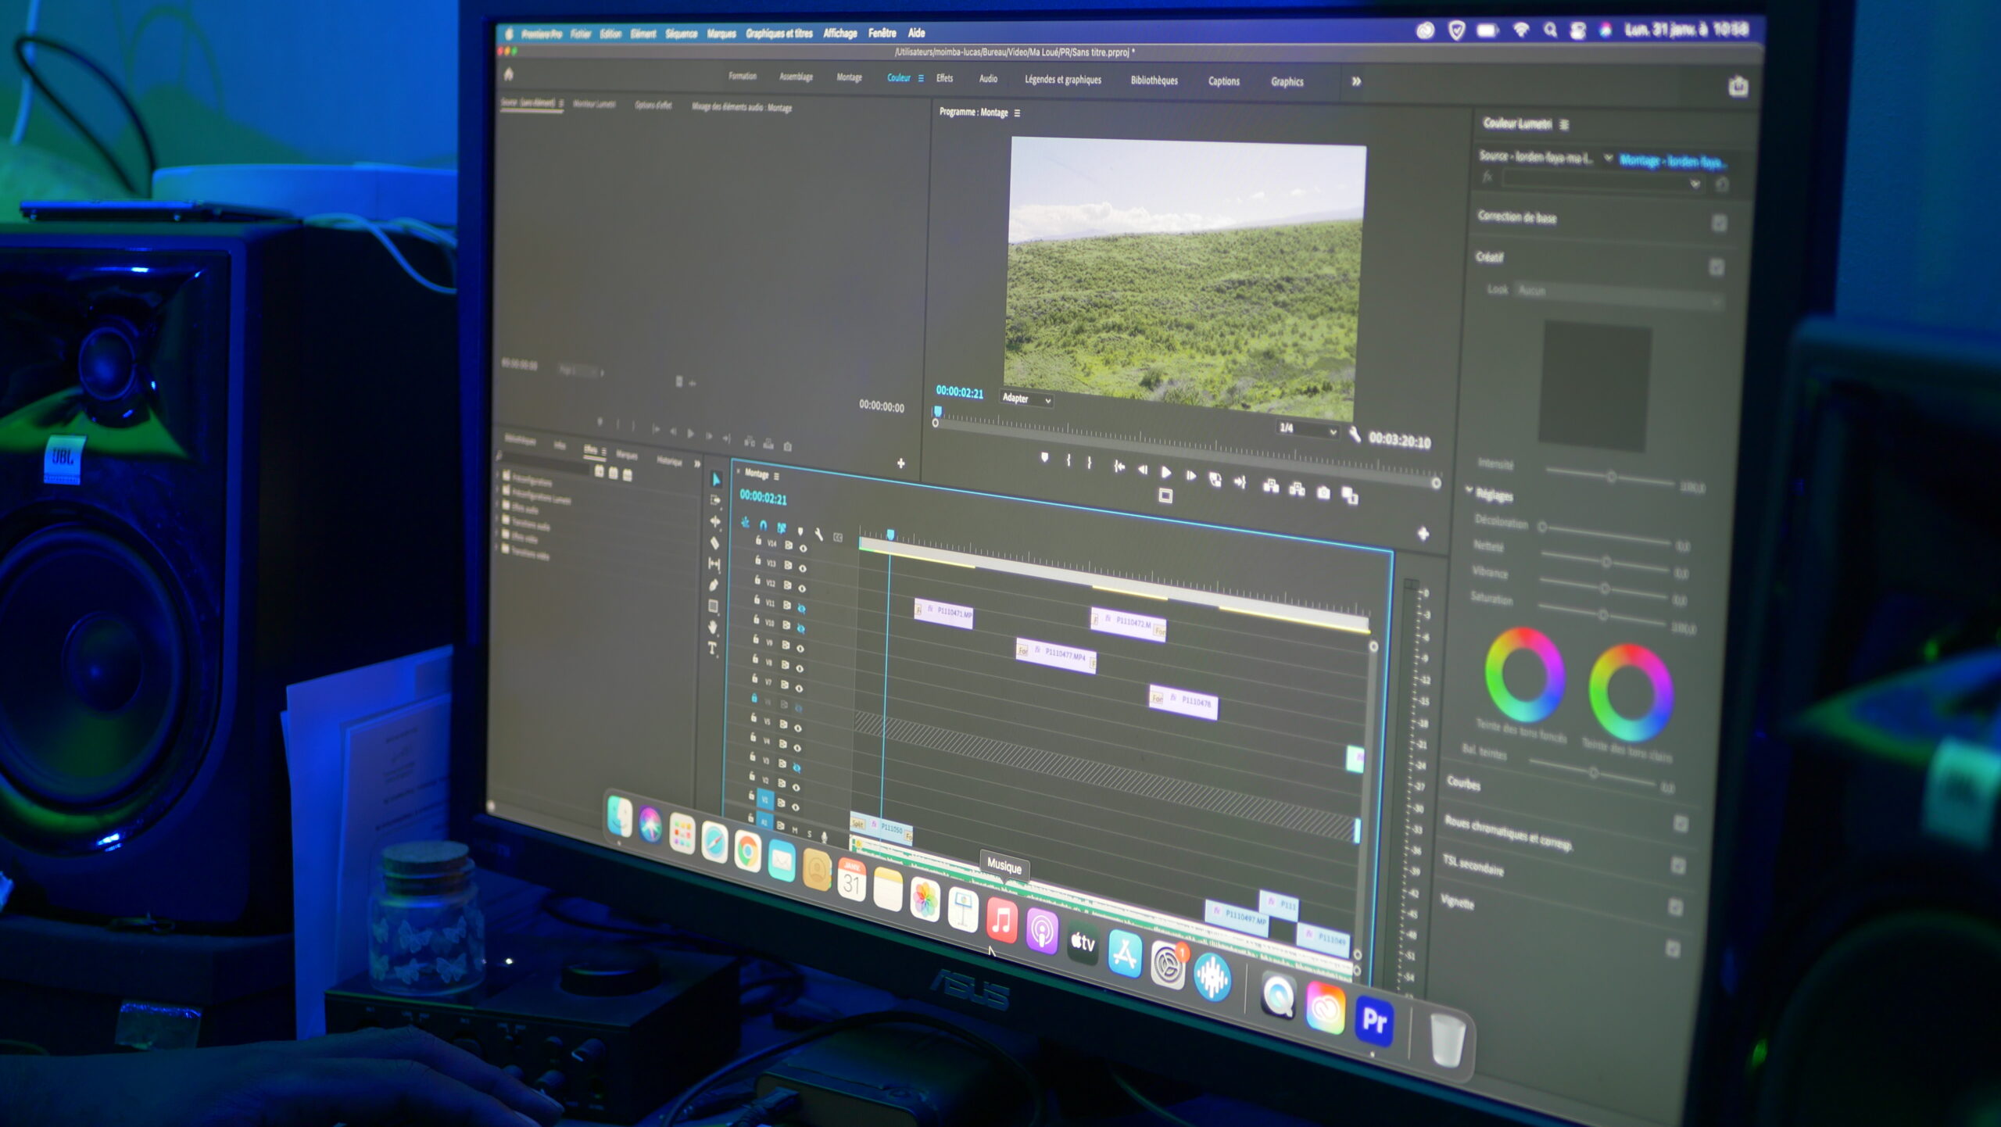
Task: Toggle lock on V13 track
Action: [x=757, y=560]
